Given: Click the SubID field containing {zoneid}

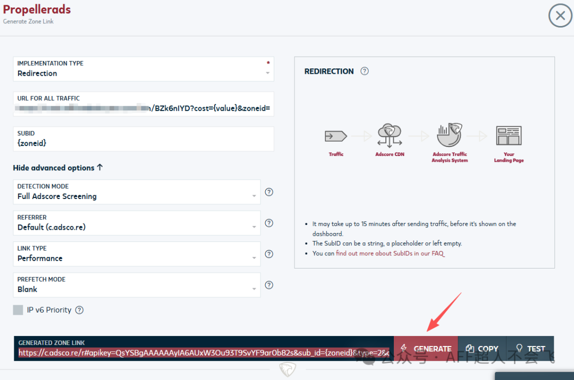Looking at the screenshot, I should click(143, 139).
